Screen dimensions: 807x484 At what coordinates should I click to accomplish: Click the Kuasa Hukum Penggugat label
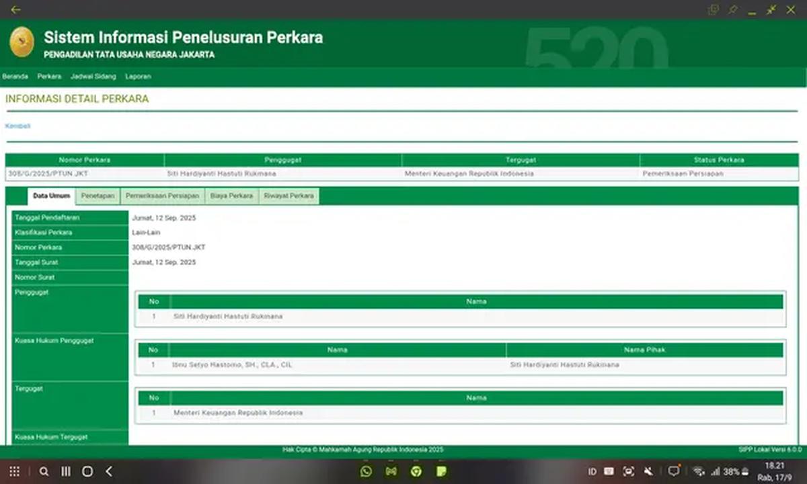click(54, 340)
